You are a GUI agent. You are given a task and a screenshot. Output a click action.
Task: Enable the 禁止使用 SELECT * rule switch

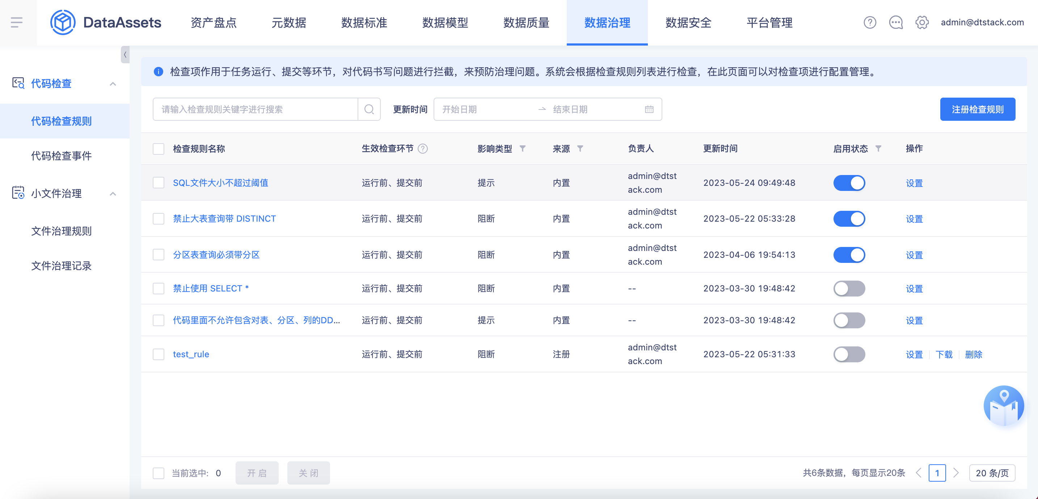(x=849, y=288)
